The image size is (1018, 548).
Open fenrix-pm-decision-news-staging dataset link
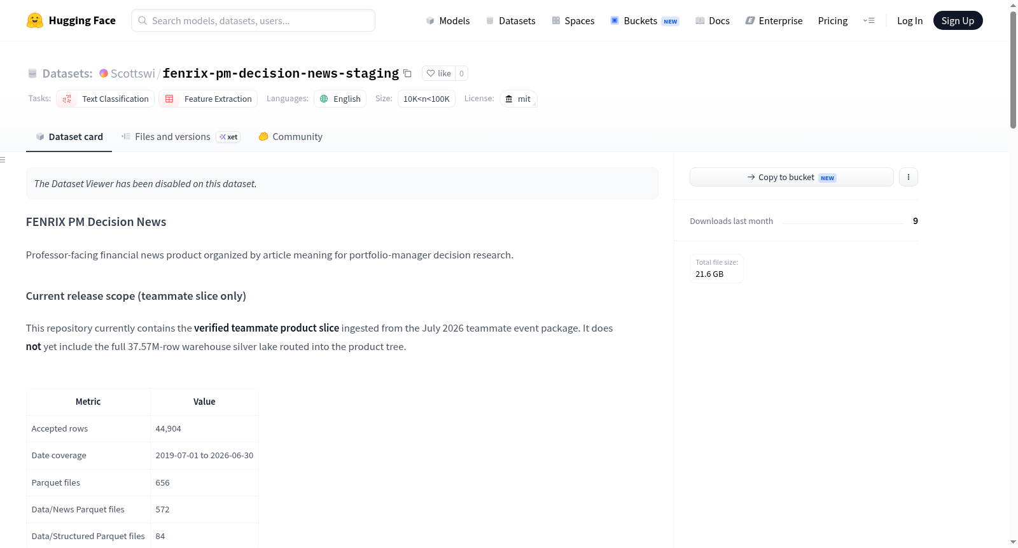tap(281, 73)
